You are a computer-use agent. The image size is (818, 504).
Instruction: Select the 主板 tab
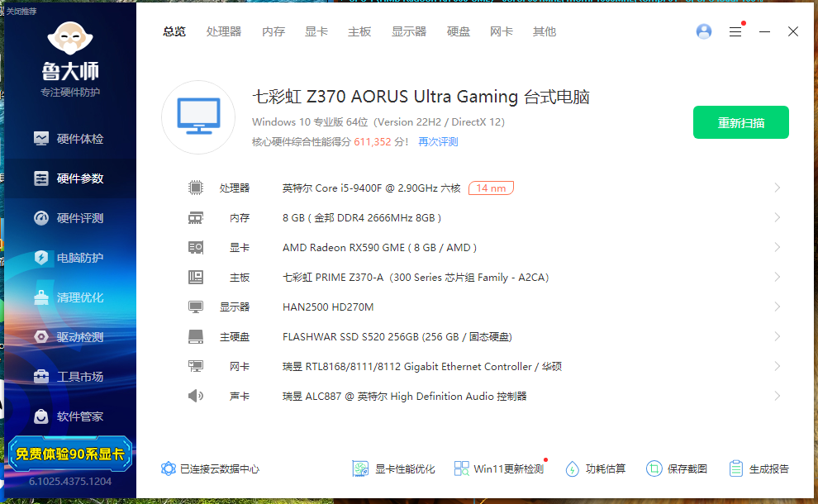coord(359,31)
